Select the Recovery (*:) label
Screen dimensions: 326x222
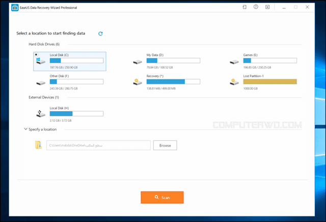[x=155, y=76]
